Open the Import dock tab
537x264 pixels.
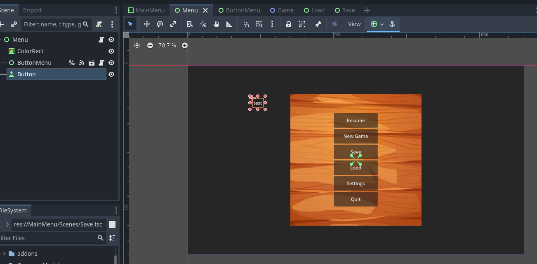(x=32, y=10)
